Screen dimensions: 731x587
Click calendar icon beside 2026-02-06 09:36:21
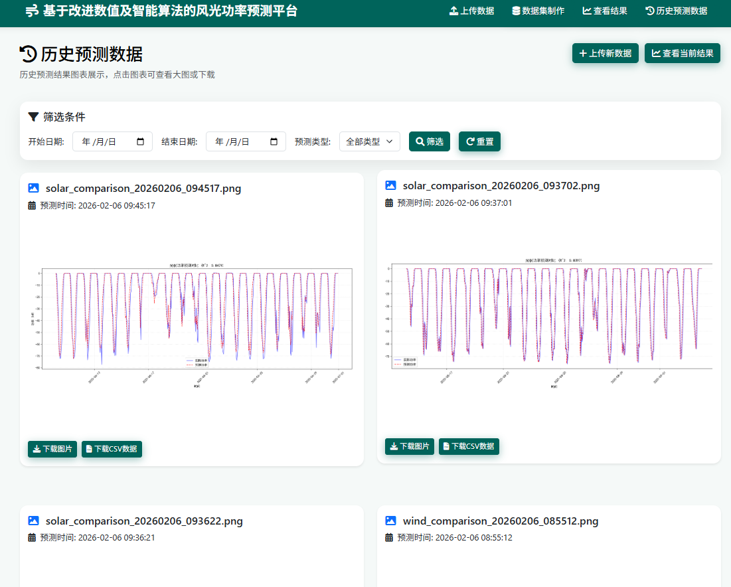[32, 537]
